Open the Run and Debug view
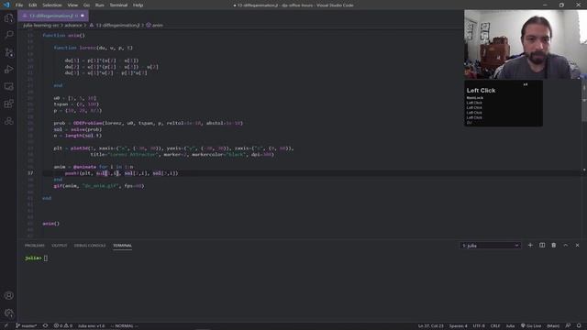 (8, 70)
